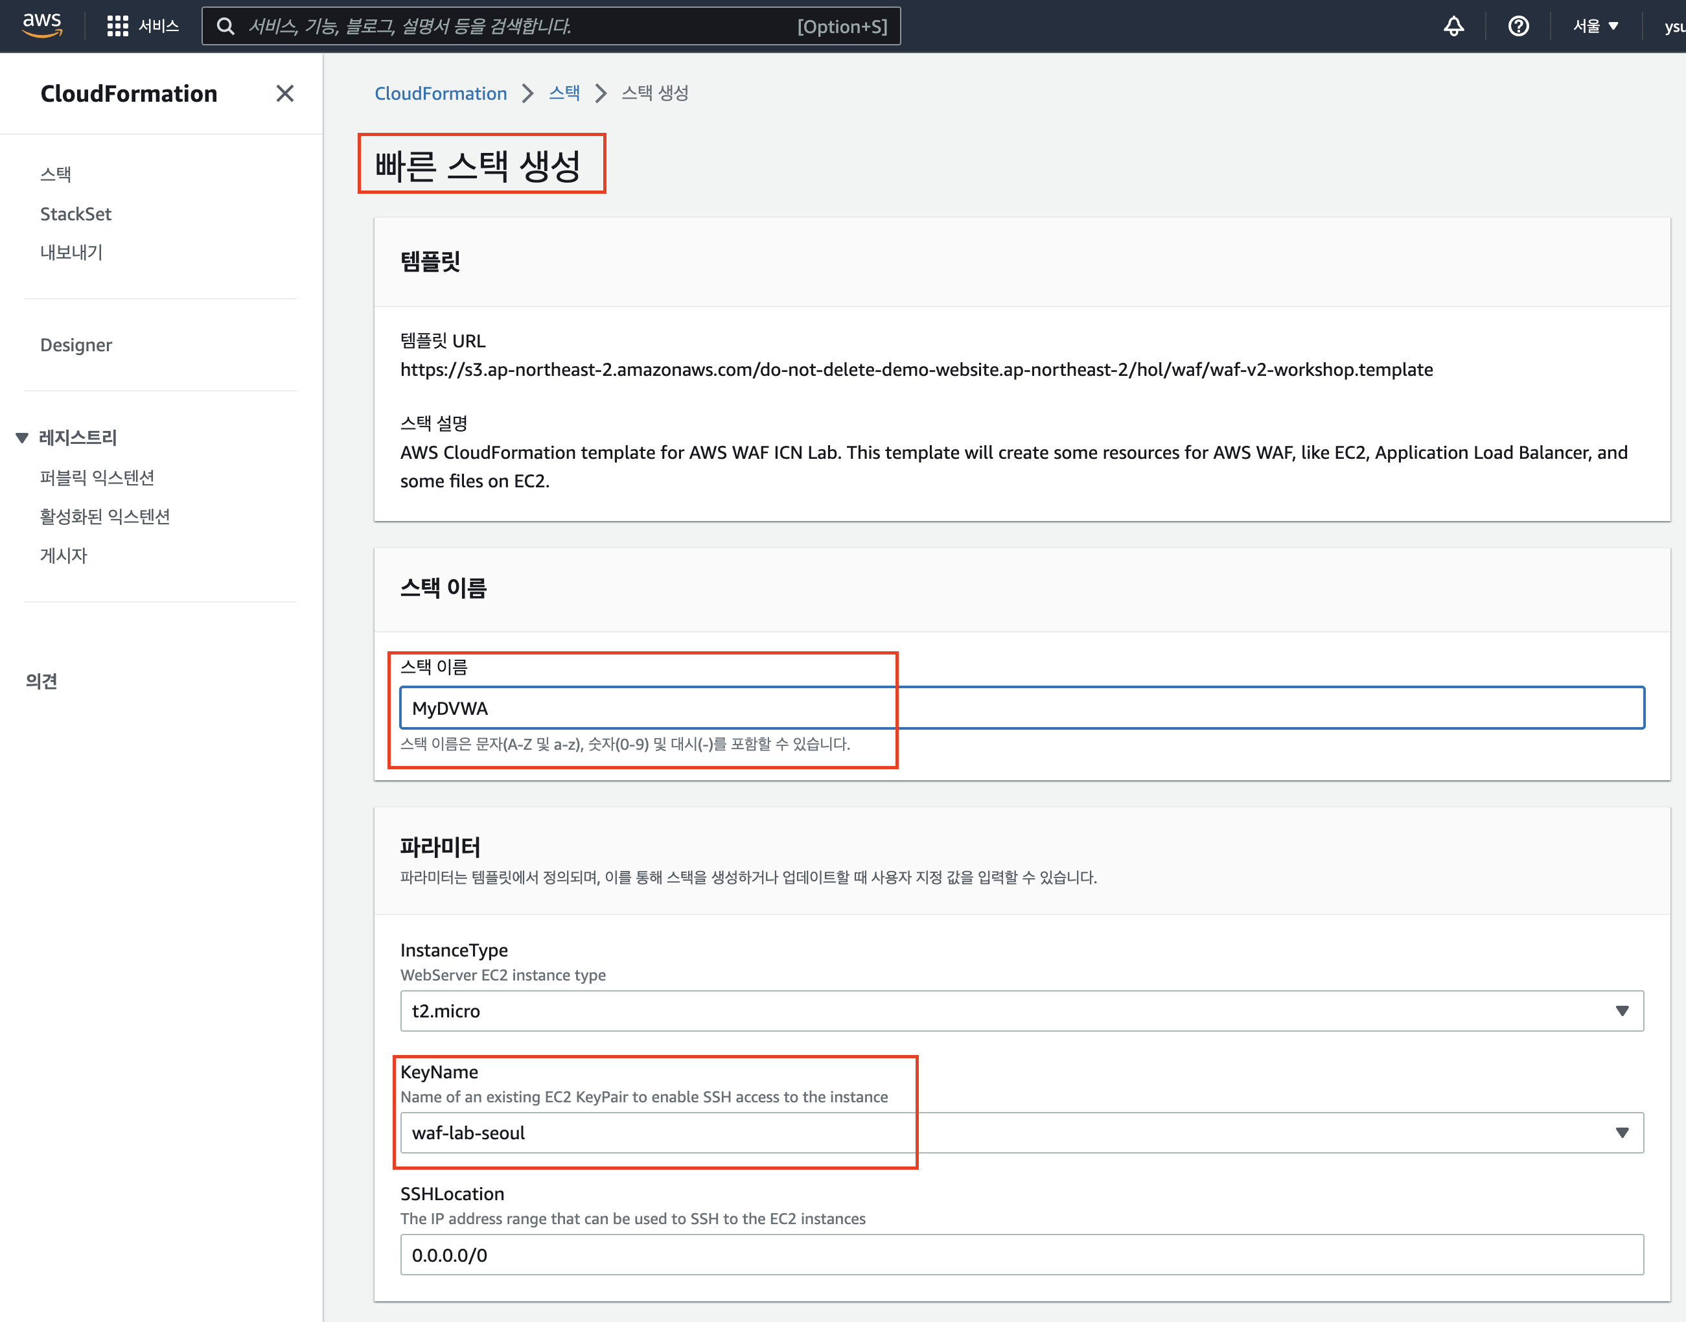The image size is (1686, 1322).
Task: Click the 스택 설명 label
Action: coord(434,423)
